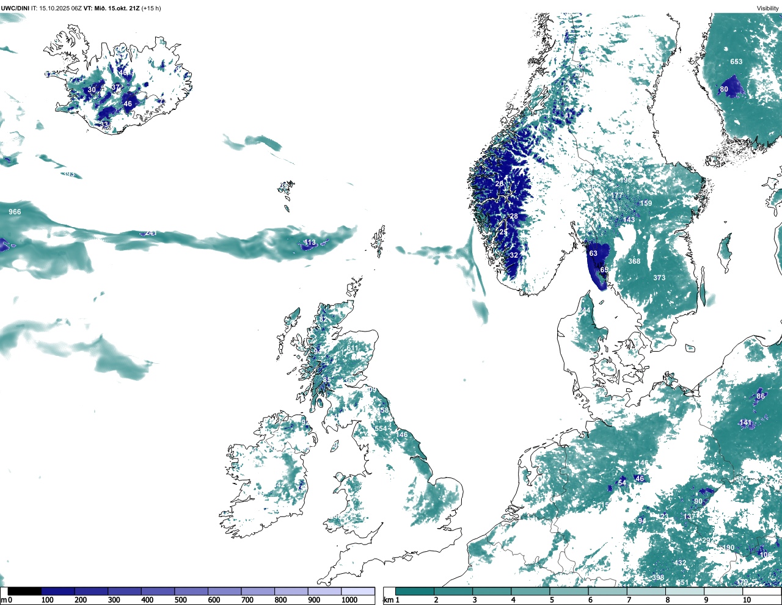Click the 'UWC/DINI' header label

tap(15, 9)
